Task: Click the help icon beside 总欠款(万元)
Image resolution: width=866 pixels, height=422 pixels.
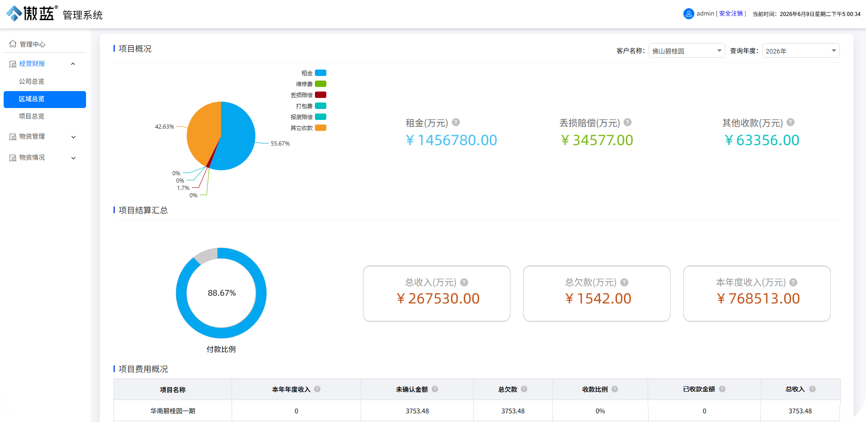Action: (624, 282)
